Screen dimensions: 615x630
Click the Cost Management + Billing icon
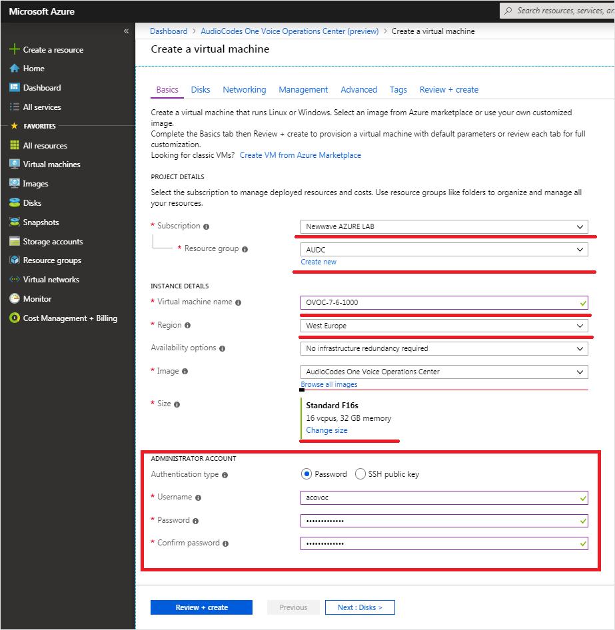click(14, 318)
